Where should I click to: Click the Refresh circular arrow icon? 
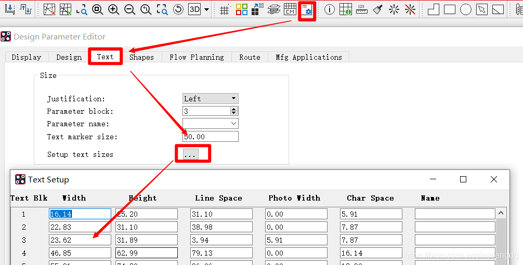178,9
